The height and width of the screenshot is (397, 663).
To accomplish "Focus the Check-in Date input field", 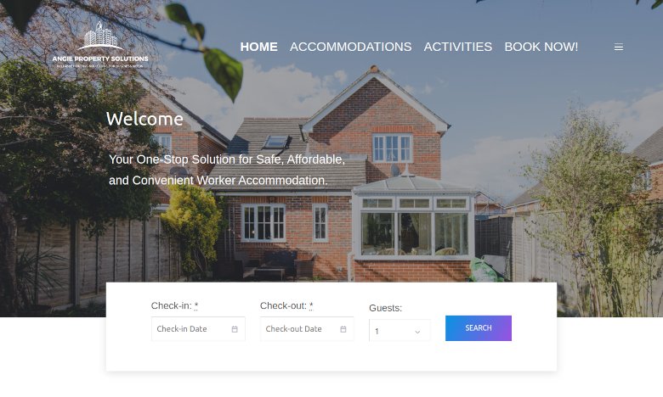I will (x=198, y=329).
